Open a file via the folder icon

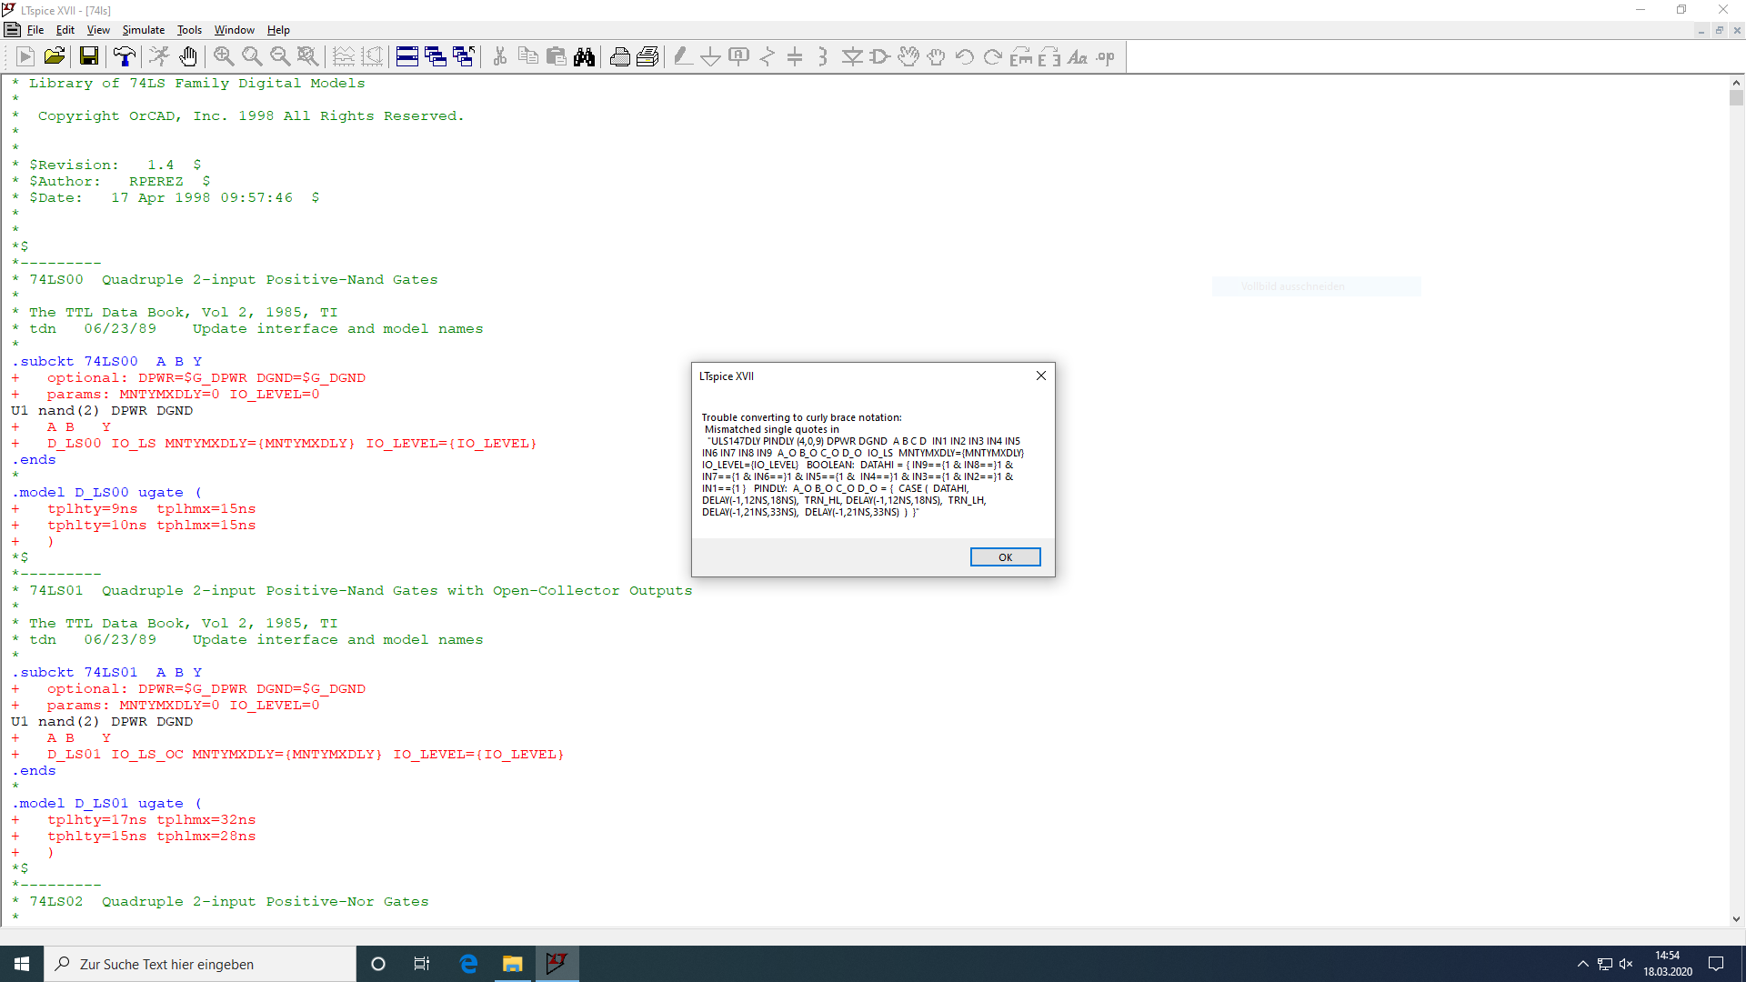(x=55, y=57)
